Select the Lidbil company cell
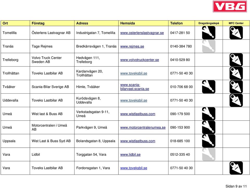The width and height of the screenshot is (250, 188). point(52,154)
